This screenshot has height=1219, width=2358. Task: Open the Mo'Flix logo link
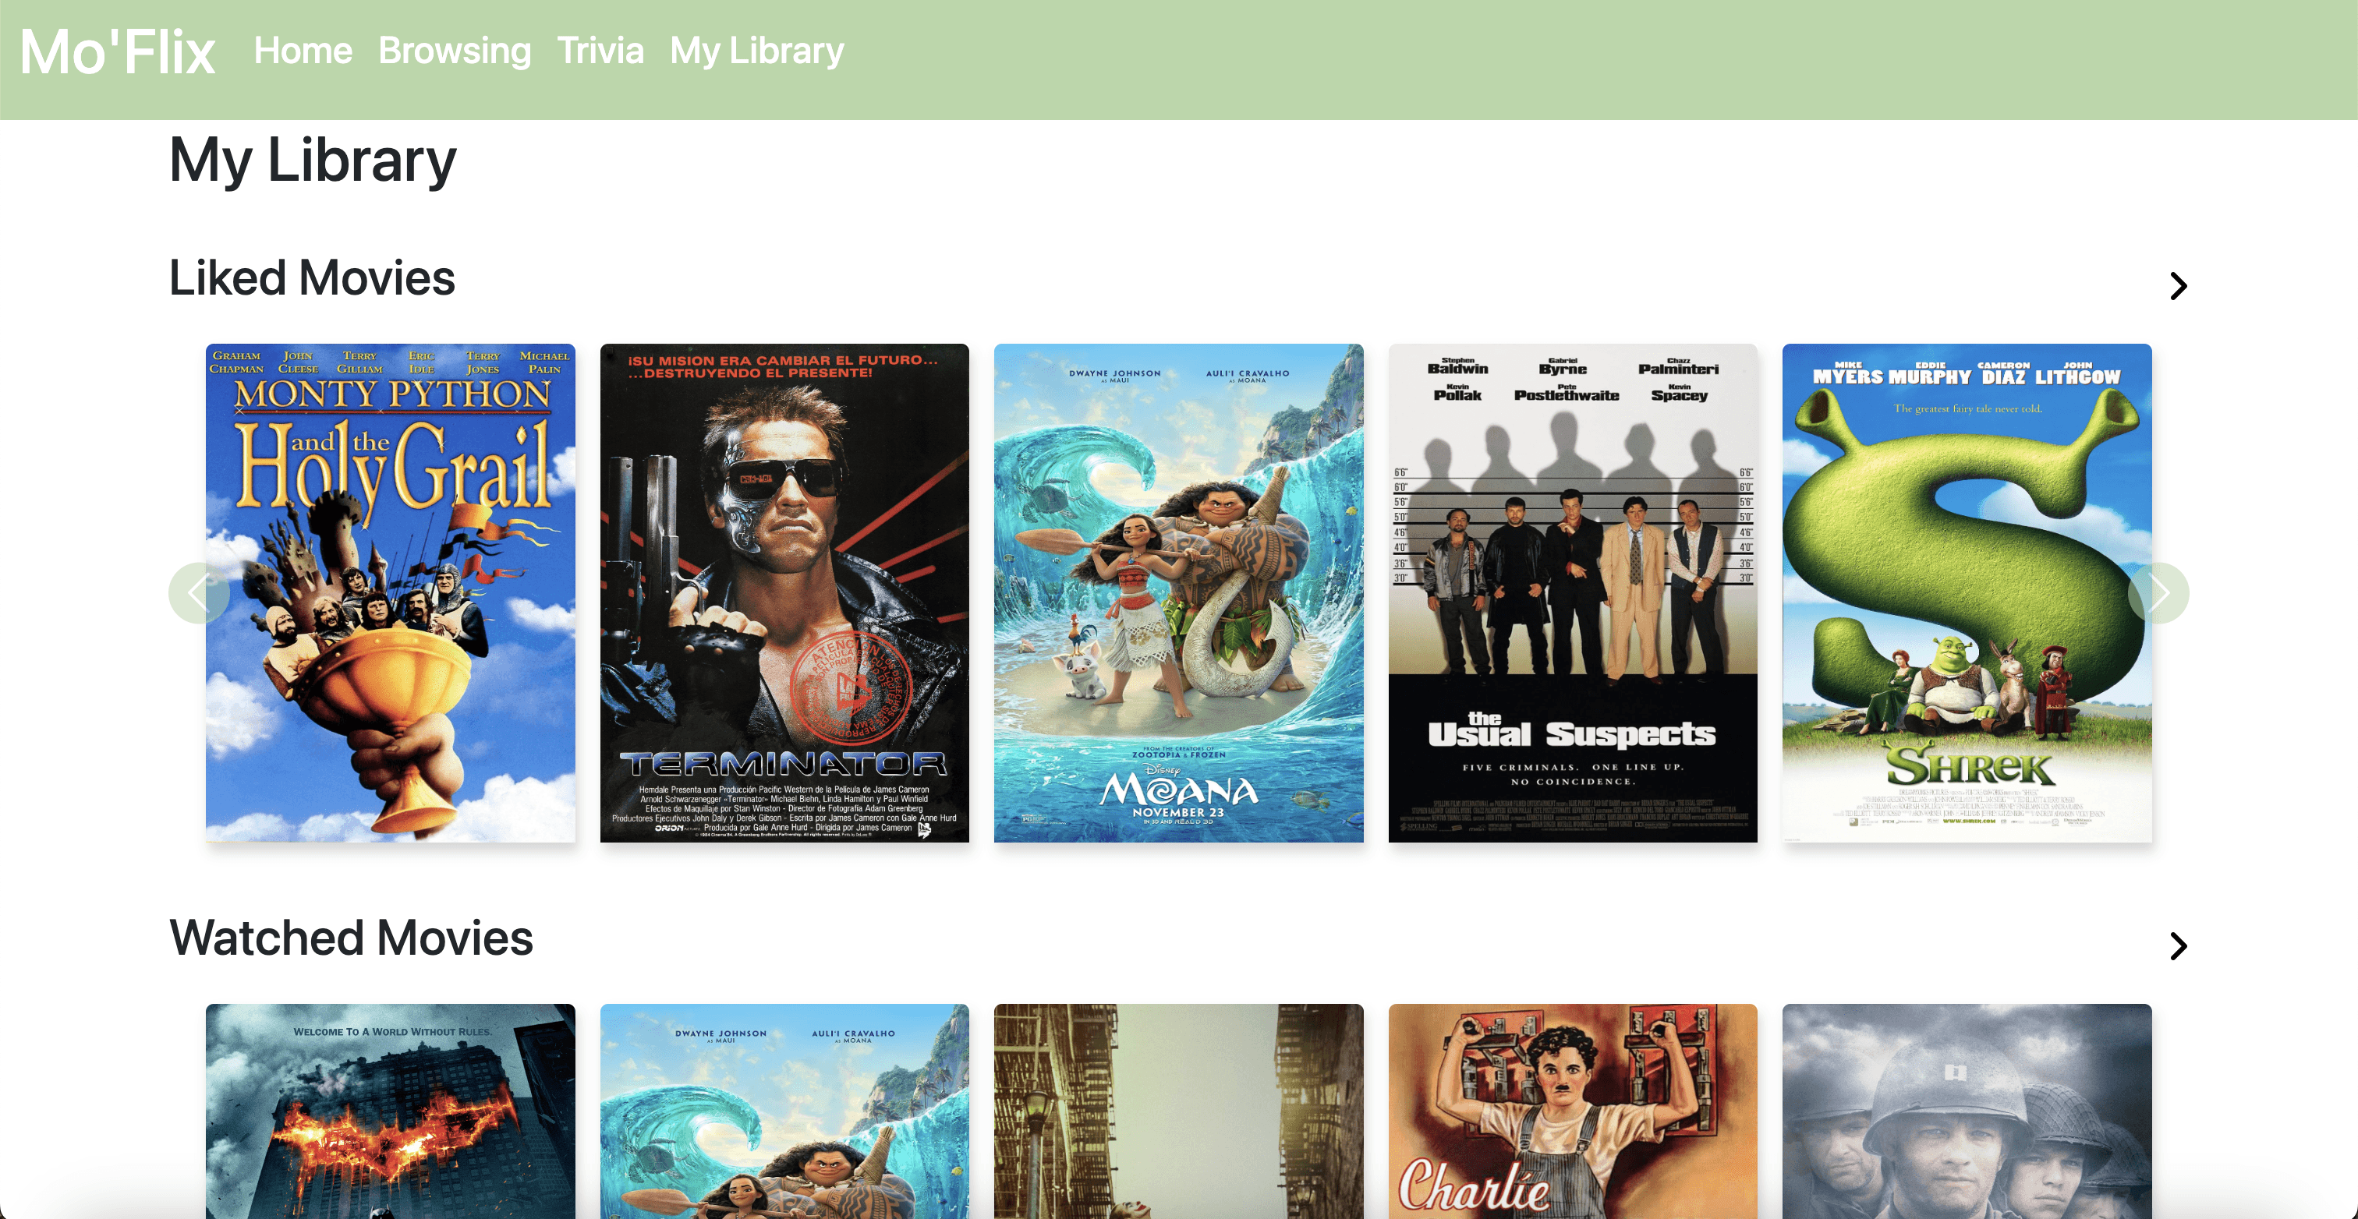118,51
